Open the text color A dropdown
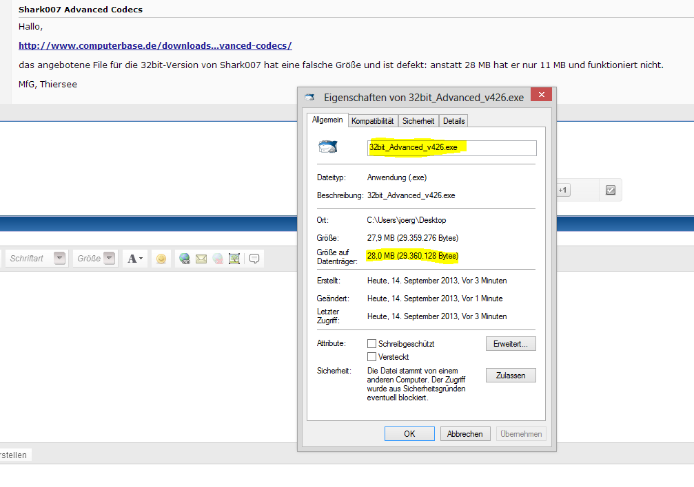This screenshot has width=694, height=487. coord(135,259)
